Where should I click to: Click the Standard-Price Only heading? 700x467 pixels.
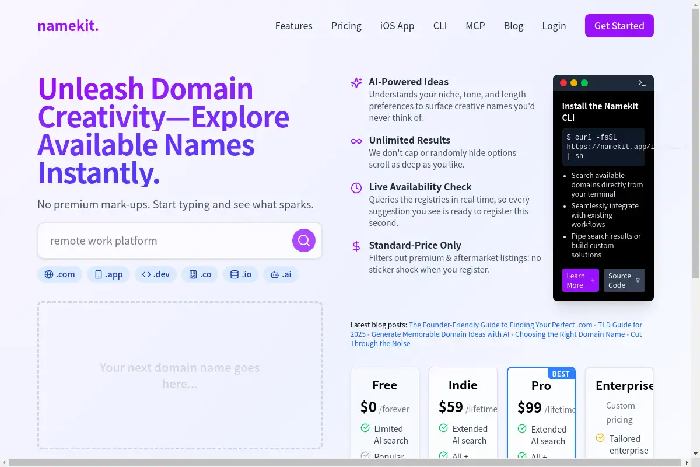(415, 245)
